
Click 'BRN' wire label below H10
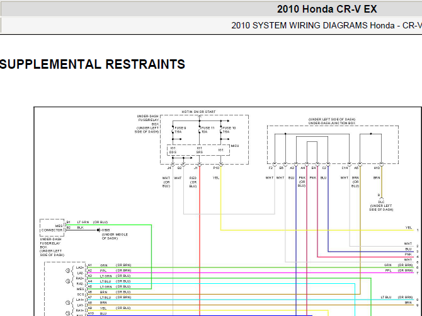(x=377, y=178)
